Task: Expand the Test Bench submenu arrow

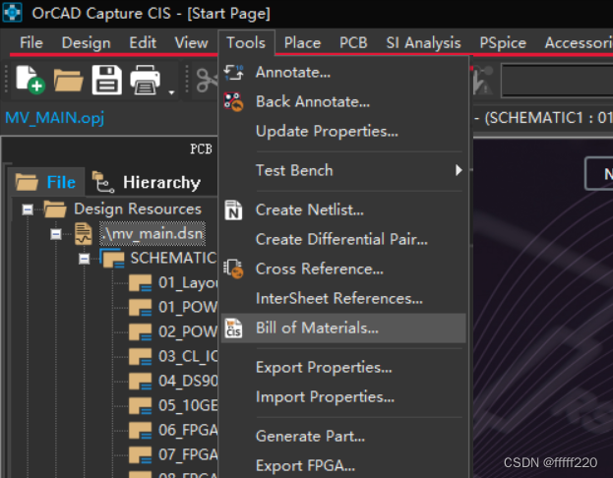Action: [459, 170]
